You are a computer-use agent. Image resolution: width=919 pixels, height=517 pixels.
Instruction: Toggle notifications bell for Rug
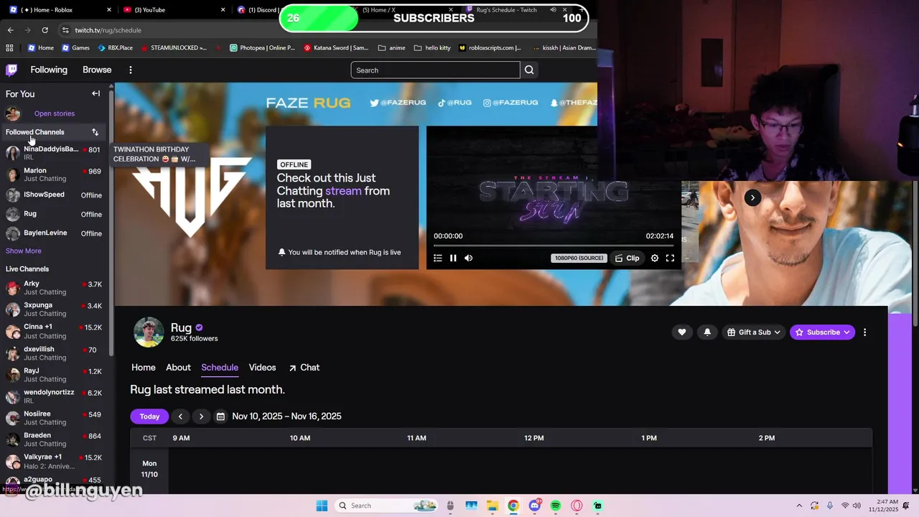(707, 332)
